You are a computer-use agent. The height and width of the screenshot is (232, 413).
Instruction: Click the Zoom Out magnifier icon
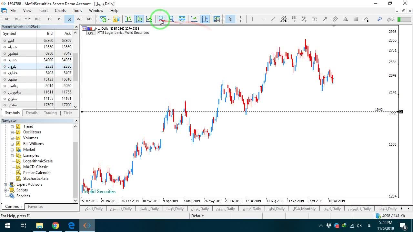(171, 19)
